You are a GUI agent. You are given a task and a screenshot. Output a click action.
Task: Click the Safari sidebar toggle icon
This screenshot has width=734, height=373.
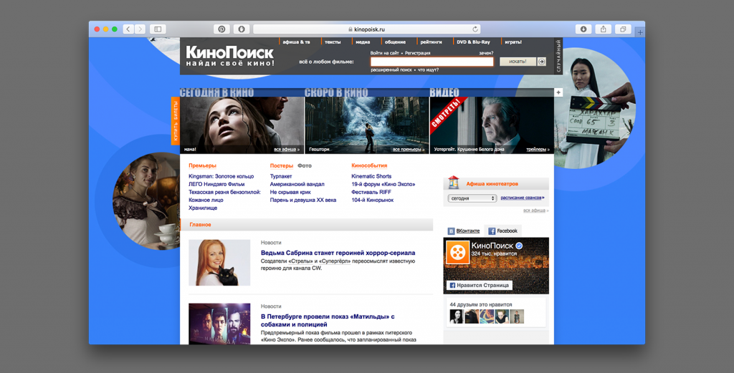[x=158, y=29]
